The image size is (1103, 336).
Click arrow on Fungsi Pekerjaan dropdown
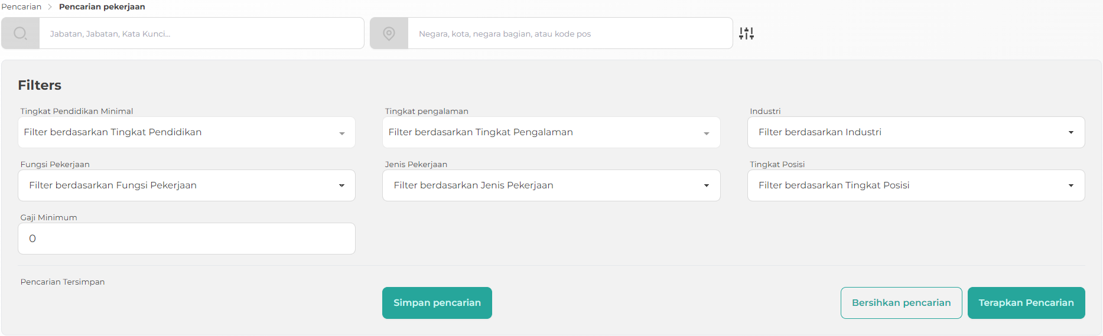[x=341, y=185]
